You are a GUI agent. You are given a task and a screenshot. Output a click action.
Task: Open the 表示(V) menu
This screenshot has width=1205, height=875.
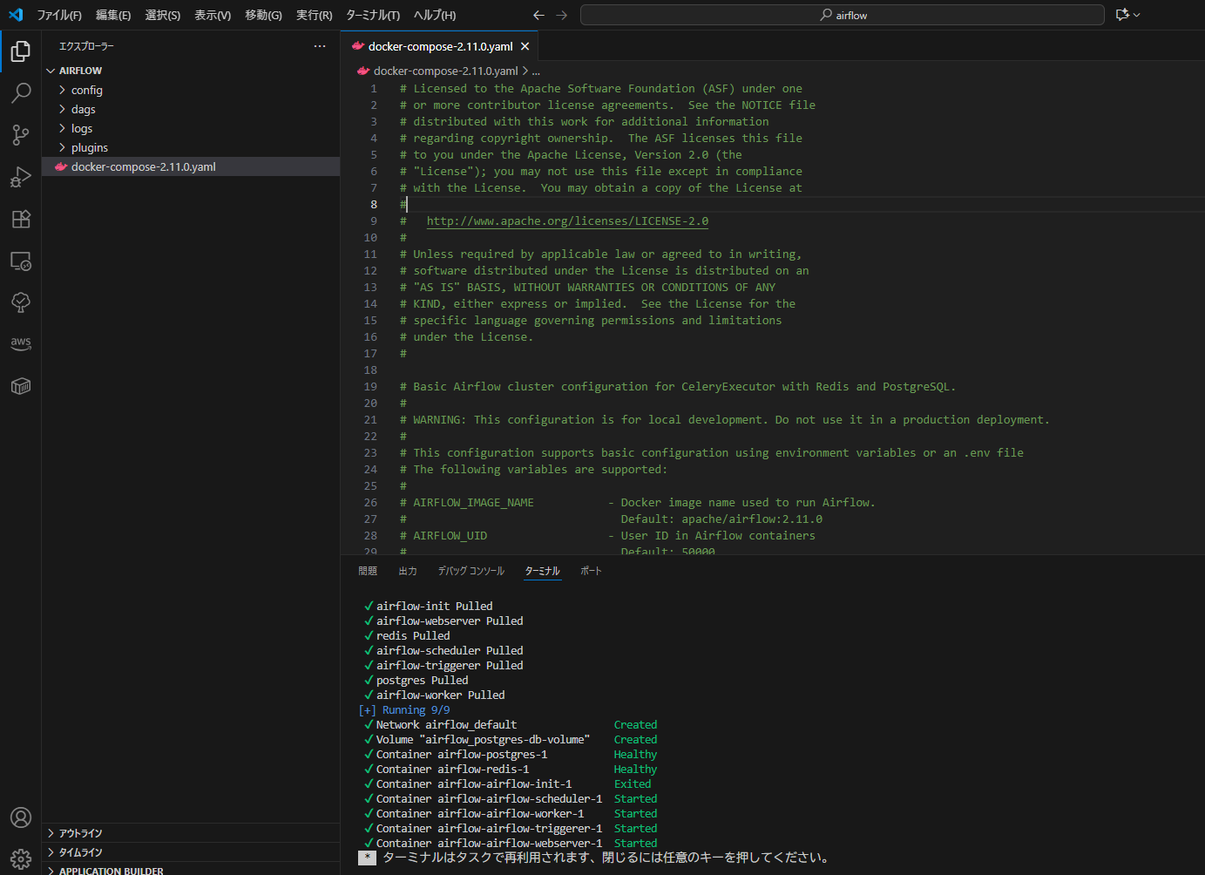213,15
